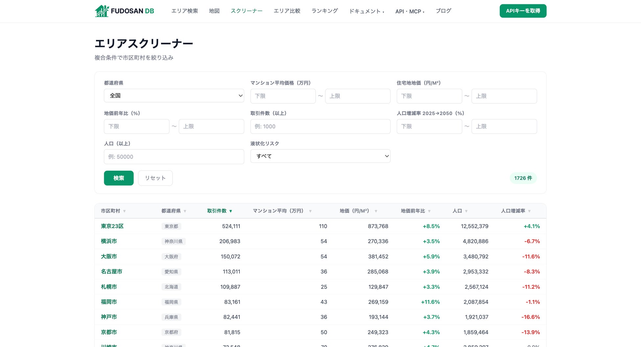Sort by 地価（円/M²）column arrow
641x347 pixels.
click(376, 211)
